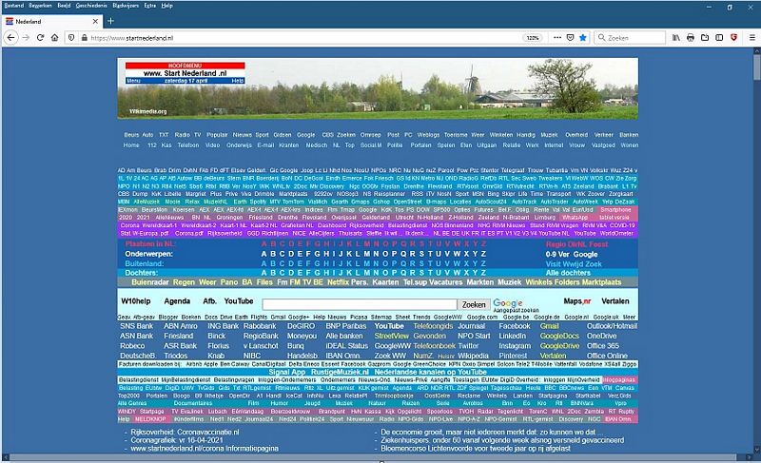Toggle the sidebar view icon
761x463 pixels.
[719, 37]
